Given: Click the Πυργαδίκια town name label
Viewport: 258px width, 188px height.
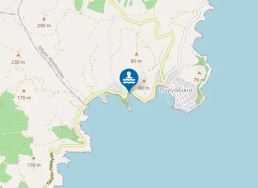Looking at the screenshot, I should [x=176, y=90].
